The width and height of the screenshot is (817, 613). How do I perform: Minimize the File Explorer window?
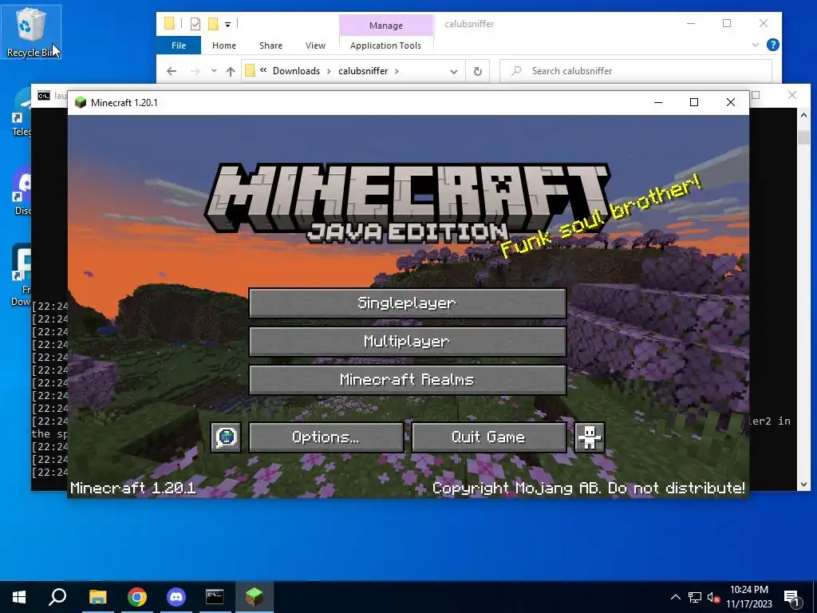point(691,23)
